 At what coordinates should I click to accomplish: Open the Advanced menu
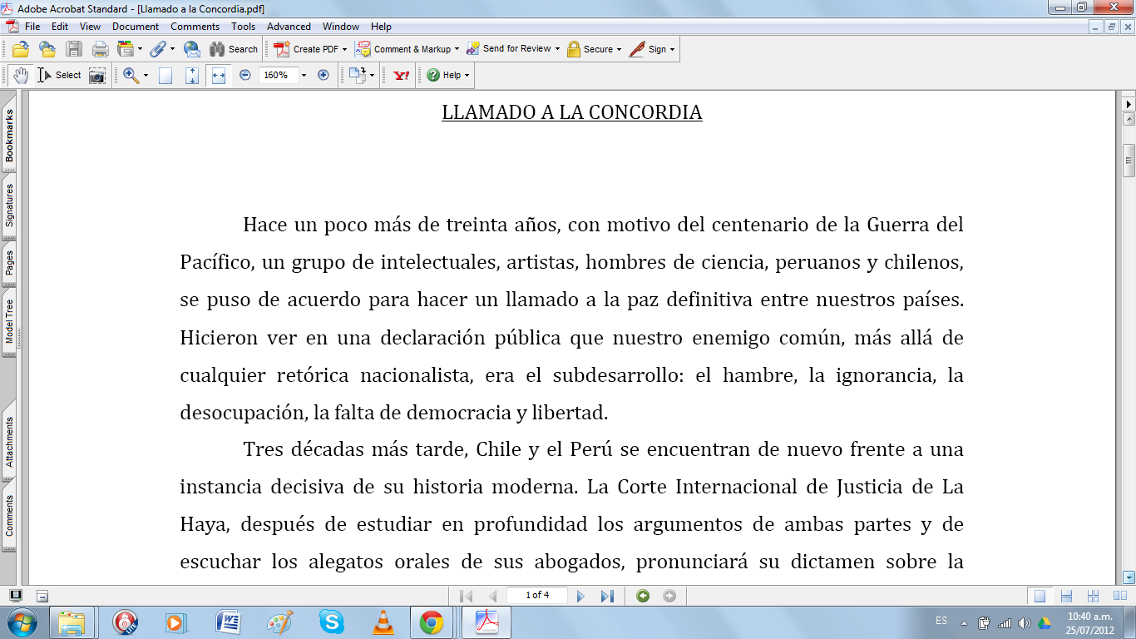289,27
